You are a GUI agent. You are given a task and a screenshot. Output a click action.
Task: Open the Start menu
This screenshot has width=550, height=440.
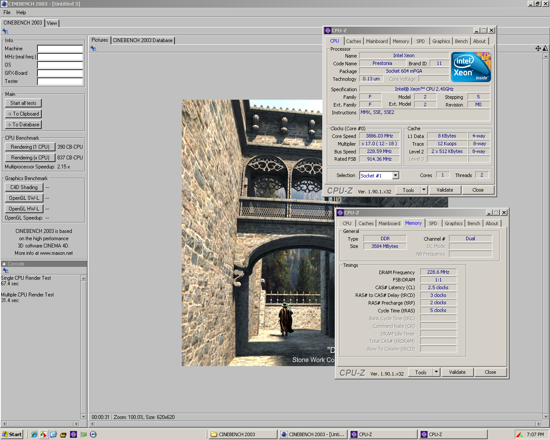tap(12, 434)
